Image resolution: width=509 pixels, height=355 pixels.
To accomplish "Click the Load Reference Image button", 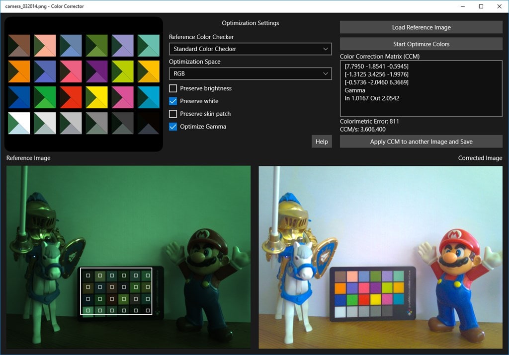I will click(421, 27).
